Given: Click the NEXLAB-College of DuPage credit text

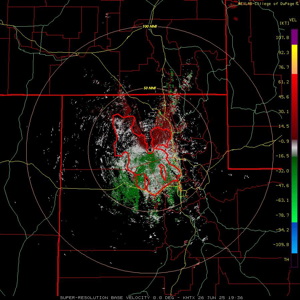Looking at the screenshot, I should tap(268, 4).
